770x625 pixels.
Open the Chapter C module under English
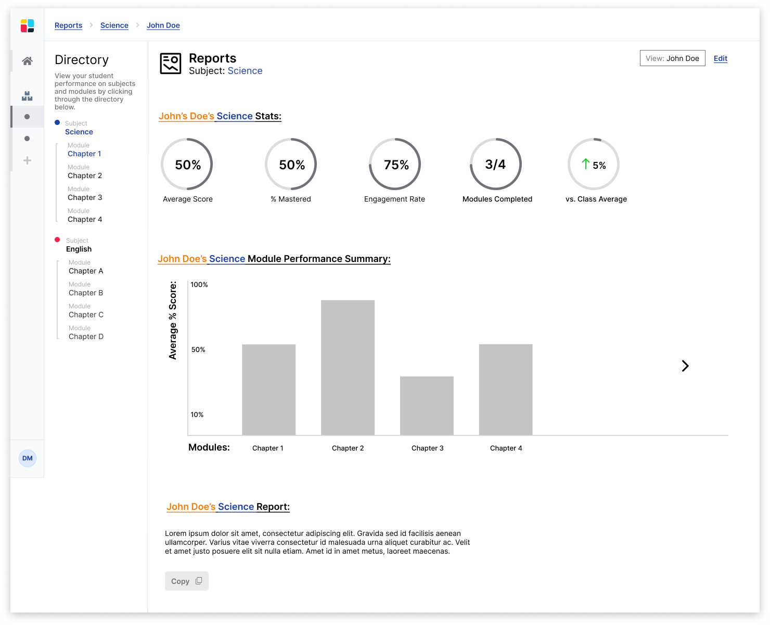coord(86,315)
